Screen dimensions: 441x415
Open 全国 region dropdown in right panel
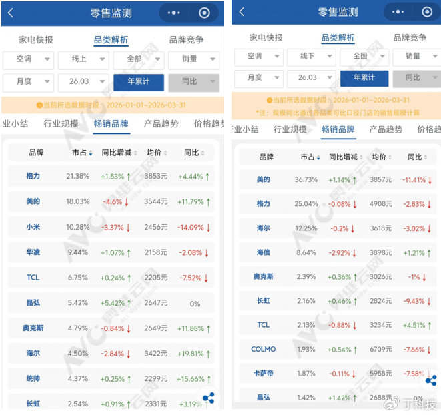364,57
